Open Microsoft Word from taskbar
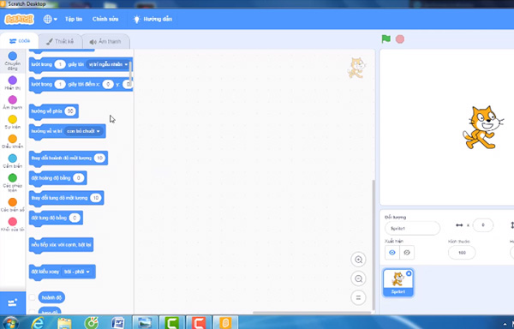 pos(117,323)
